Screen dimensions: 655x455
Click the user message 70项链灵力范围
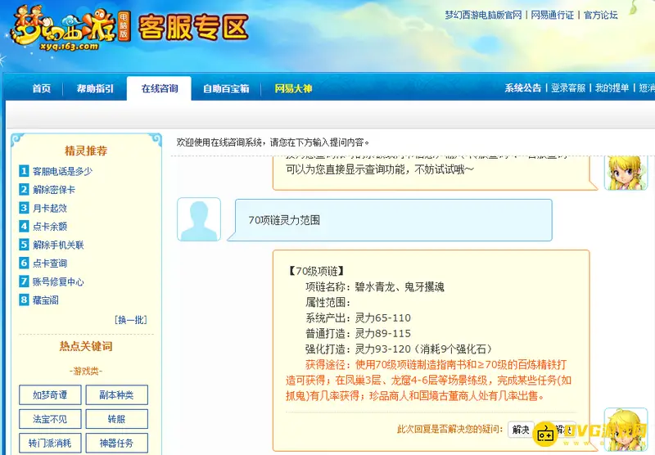click(284, 220)
